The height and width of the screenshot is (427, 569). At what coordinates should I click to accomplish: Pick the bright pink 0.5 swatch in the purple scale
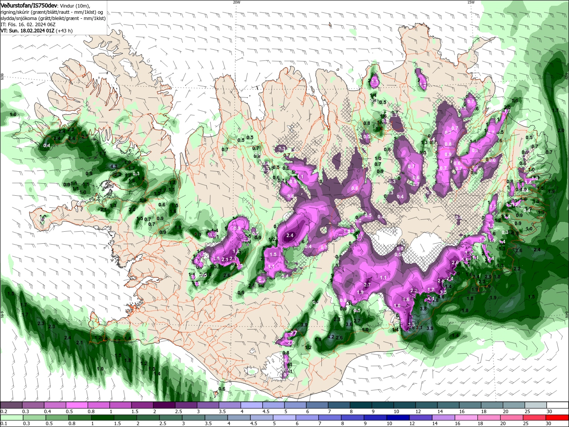tap(76, 405)
